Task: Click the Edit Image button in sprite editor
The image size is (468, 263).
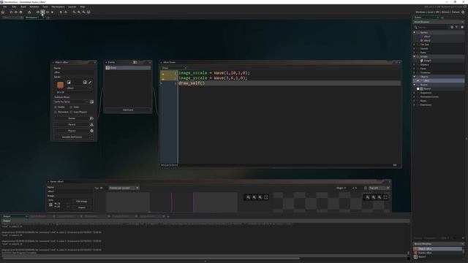Action: [81, 202]
